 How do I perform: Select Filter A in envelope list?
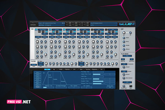pyautogui.click(x=38, y=83)
